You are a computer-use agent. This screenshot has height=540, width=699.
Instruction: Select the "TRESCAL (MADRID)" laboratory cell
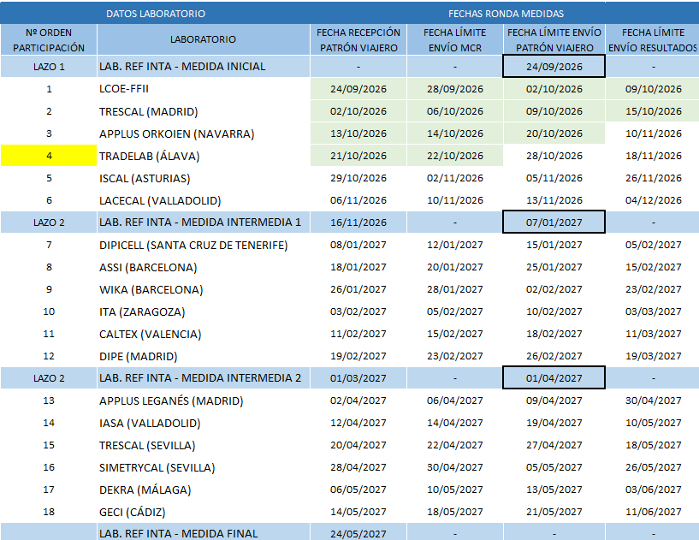point(204,111)
